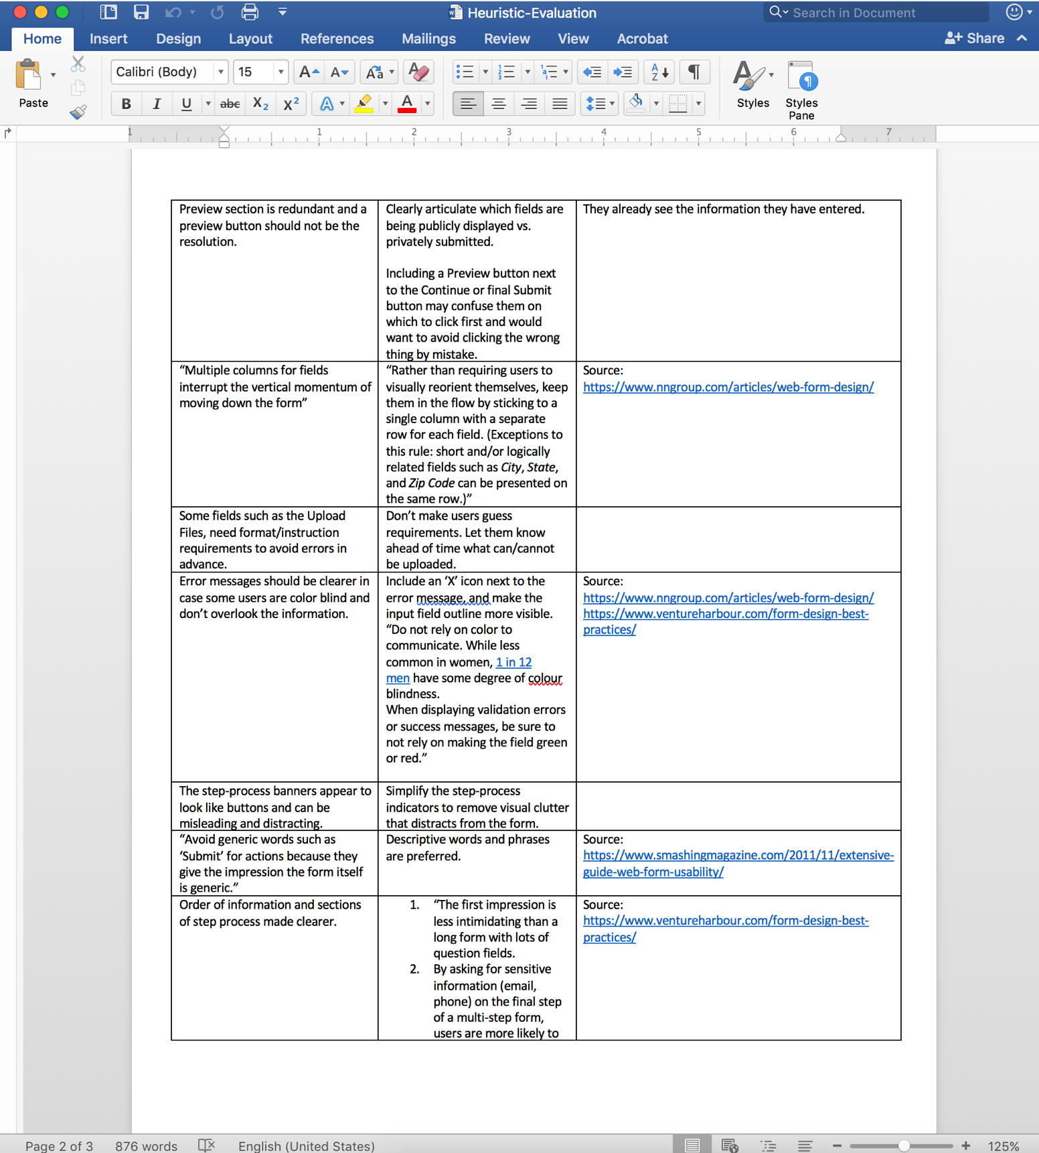Screen dimensions: 1039x1153
Task: Increase paragraph indent
Action: click(623, 72)
